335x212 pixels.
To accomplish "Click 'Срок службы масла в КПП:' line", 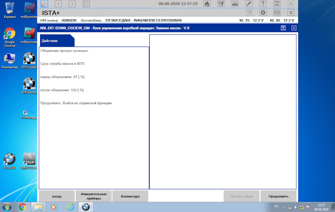I will coord(62,64).
